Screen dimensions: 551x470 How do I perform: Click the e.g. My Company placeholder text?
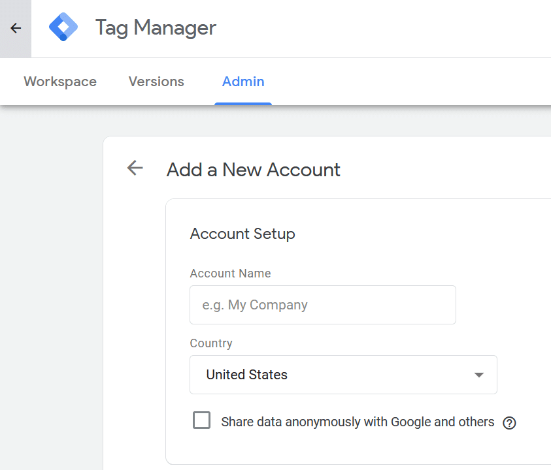[x=255, y=305]
